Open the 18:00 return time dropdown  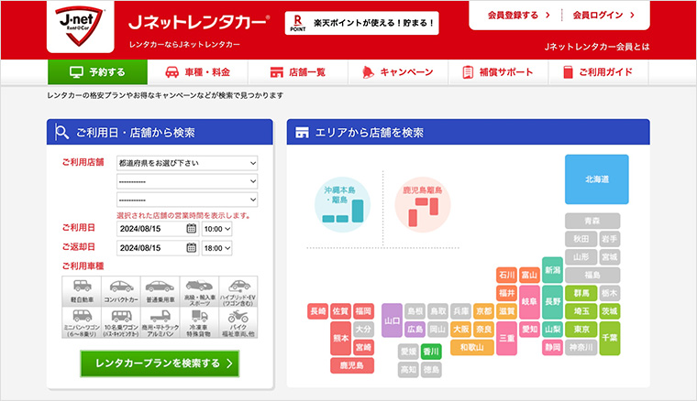[217, 248]
